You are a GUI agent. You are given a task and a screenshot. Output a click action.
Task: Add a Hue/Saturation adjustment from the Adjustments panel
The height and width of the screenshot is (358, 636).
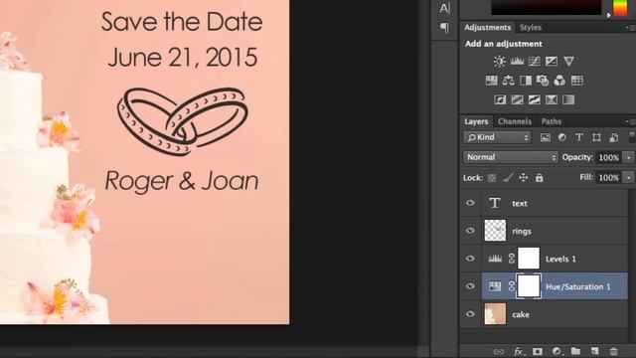491,81
